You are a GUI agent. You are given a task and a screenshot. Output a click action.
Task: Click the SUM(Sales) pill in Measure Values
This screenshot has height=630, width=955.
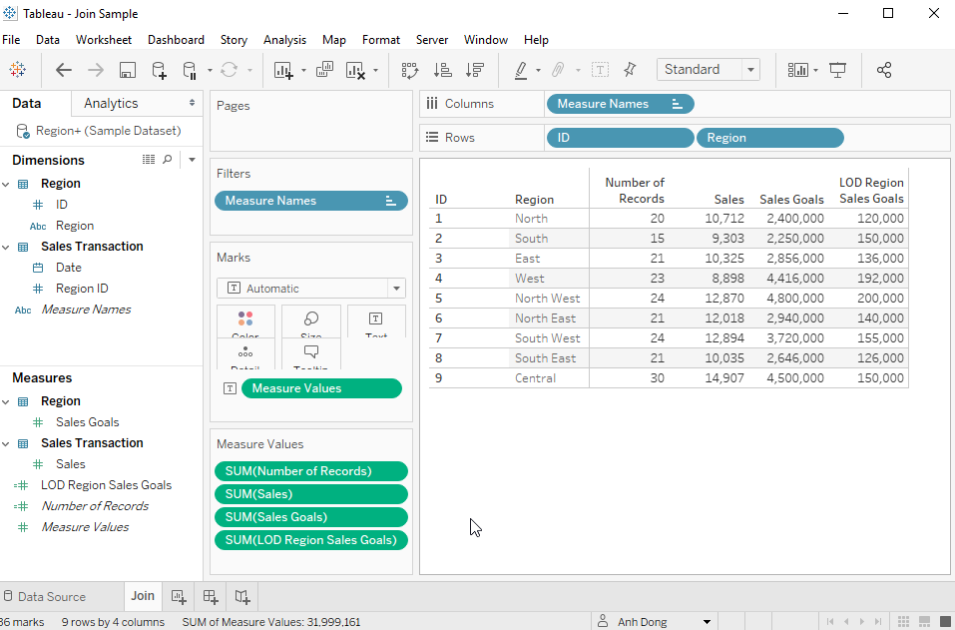point(310,493)
